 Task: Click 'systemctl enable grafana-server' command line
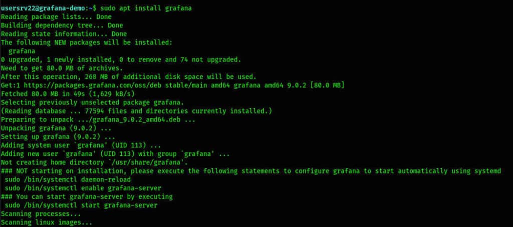tap(83, 188)
